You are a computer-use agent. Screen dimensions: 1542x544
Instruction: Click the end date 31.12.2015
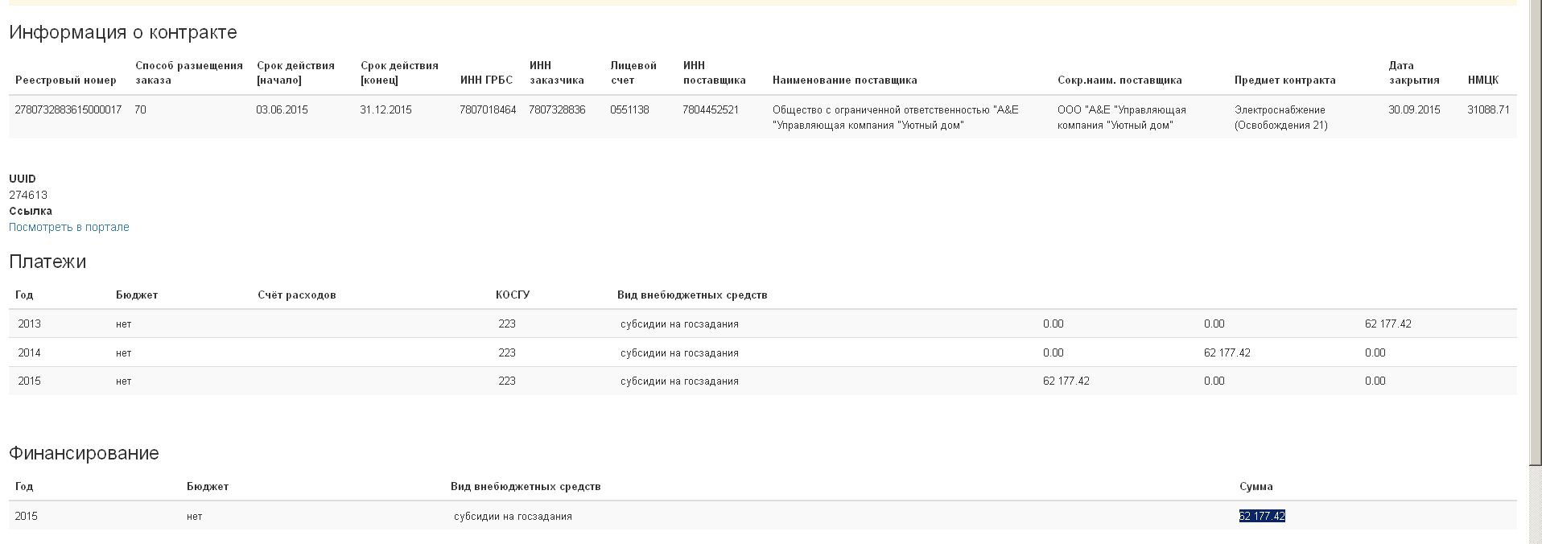tap(385, 109)
